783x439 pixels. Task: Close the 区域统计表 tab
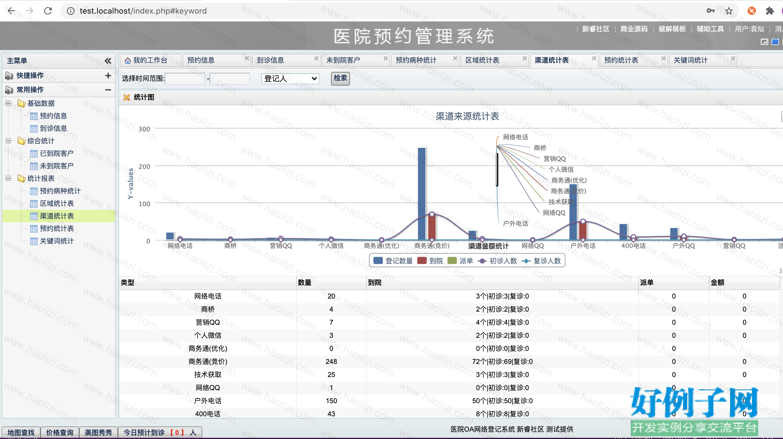coord(525,58)
